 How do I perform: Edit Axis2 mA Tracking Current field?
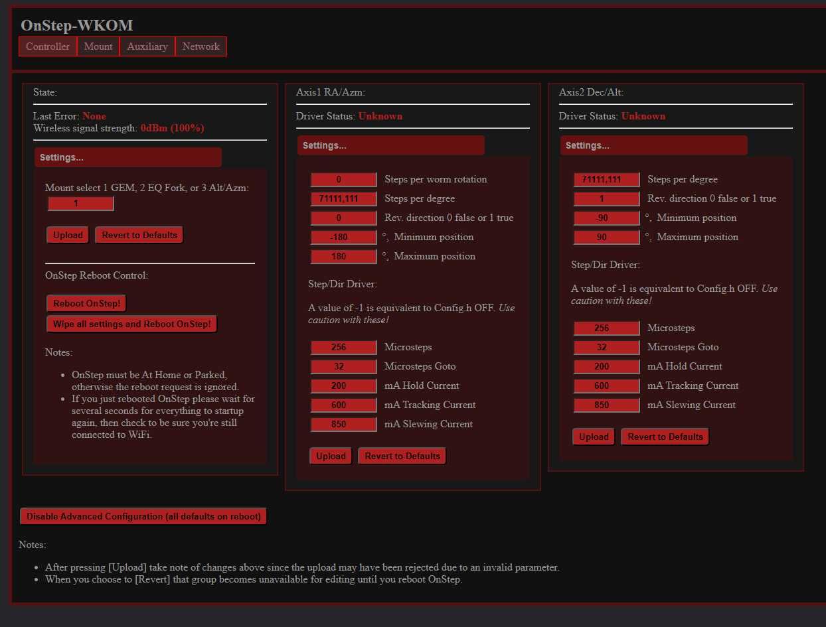pyautogui.click(x=607, y=386)
